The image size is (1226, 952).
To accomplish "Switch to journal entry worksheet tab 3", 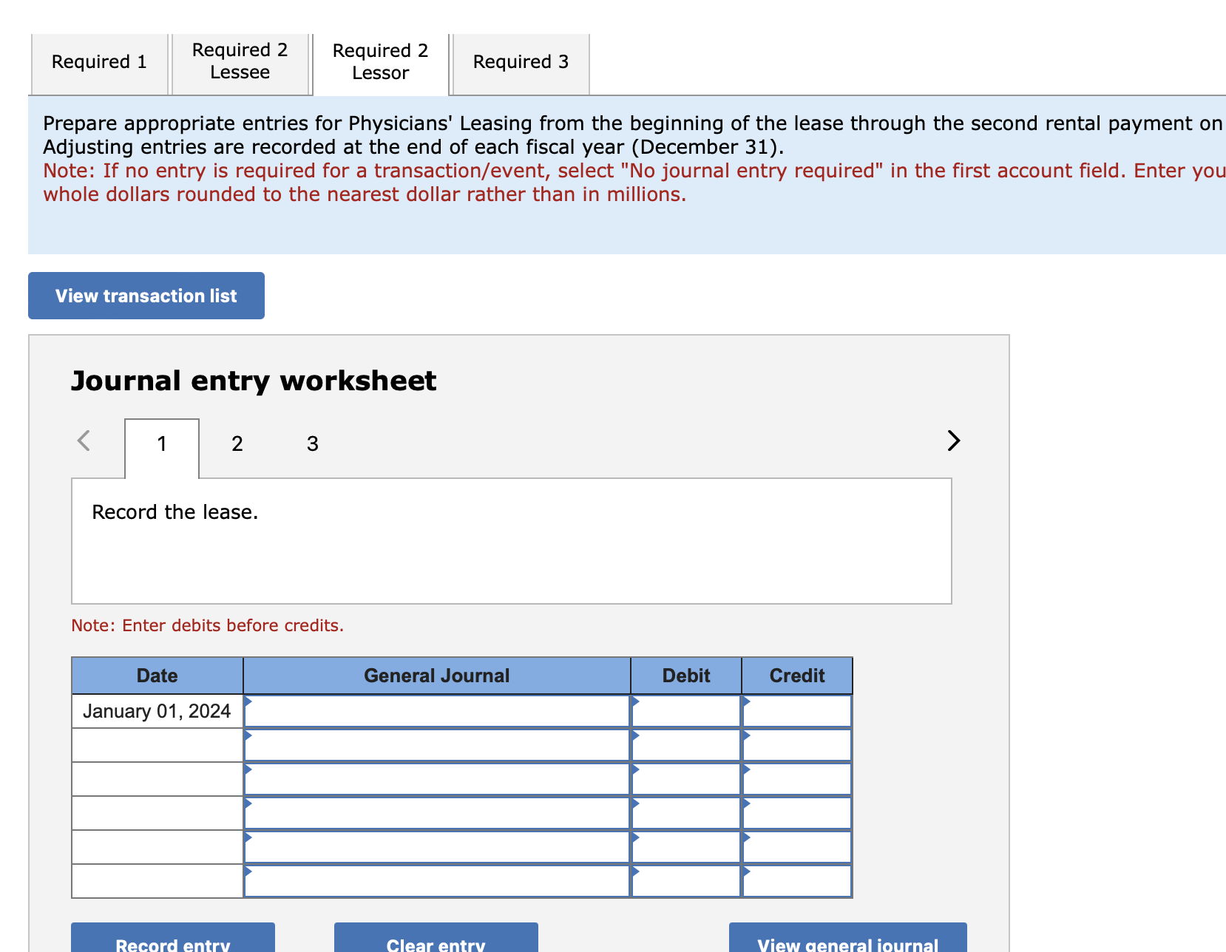I will (x=313, y=444).
